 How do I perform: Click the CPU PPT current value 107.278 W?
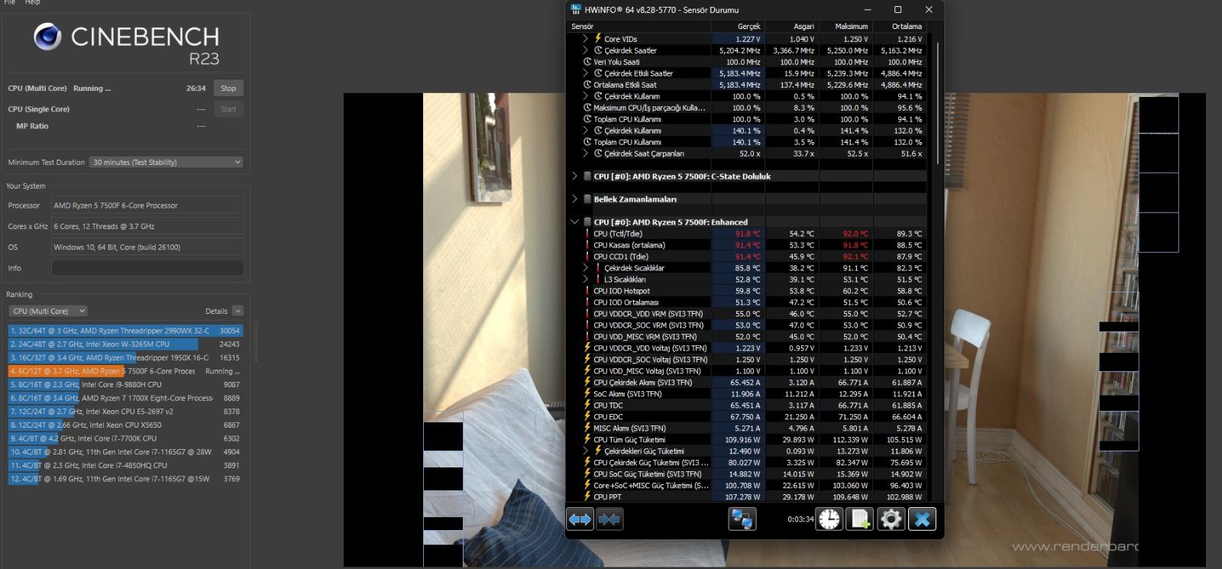pos(742,497)
